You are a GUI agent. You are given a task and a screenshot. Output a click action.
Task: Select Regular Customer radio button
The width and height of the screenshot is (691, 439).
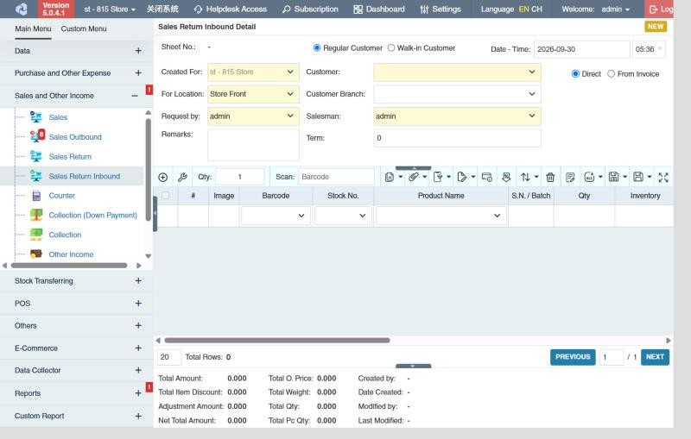point(316,48)
